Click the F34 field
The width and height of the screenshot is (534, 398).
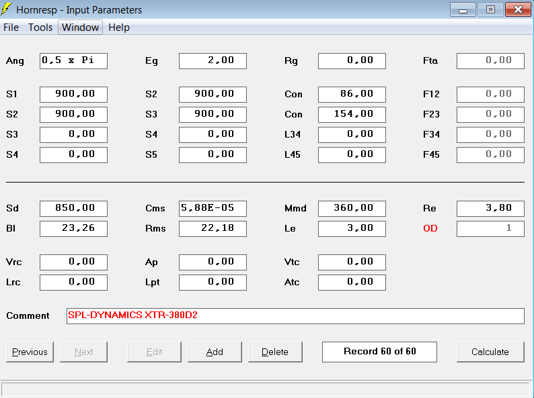(490, 135)
